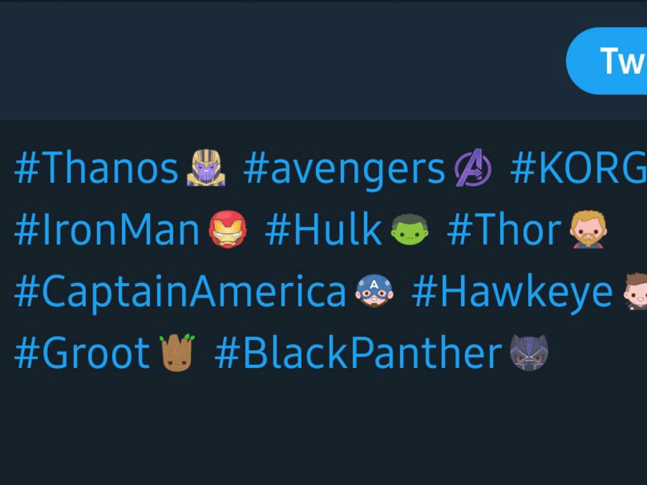Click the Captain America emoji

coord(374,291)
